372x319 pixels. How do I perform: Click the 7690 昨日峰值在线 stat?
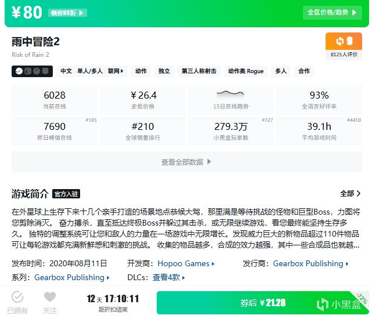point(55,131)
